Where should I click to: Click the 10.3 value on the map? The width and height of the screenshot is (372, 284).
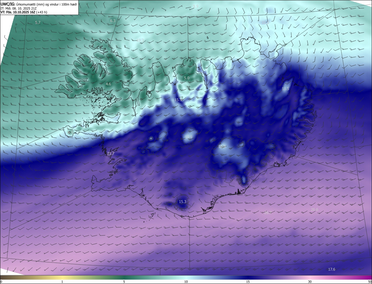click(x=140, y=40)
